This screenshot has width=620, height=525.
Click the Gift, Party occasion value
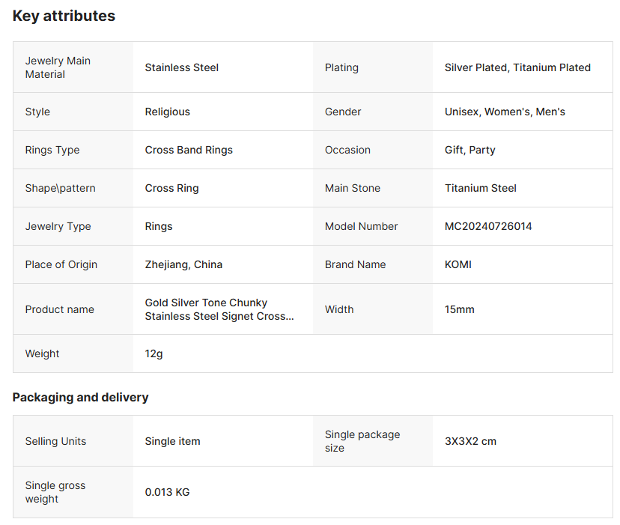[x=469, y=150]
